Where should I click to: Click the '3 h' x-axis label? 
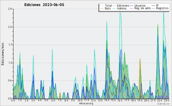(33, 101)
